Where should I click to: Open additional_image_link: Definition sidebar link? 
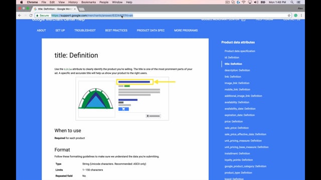point(243,96)
